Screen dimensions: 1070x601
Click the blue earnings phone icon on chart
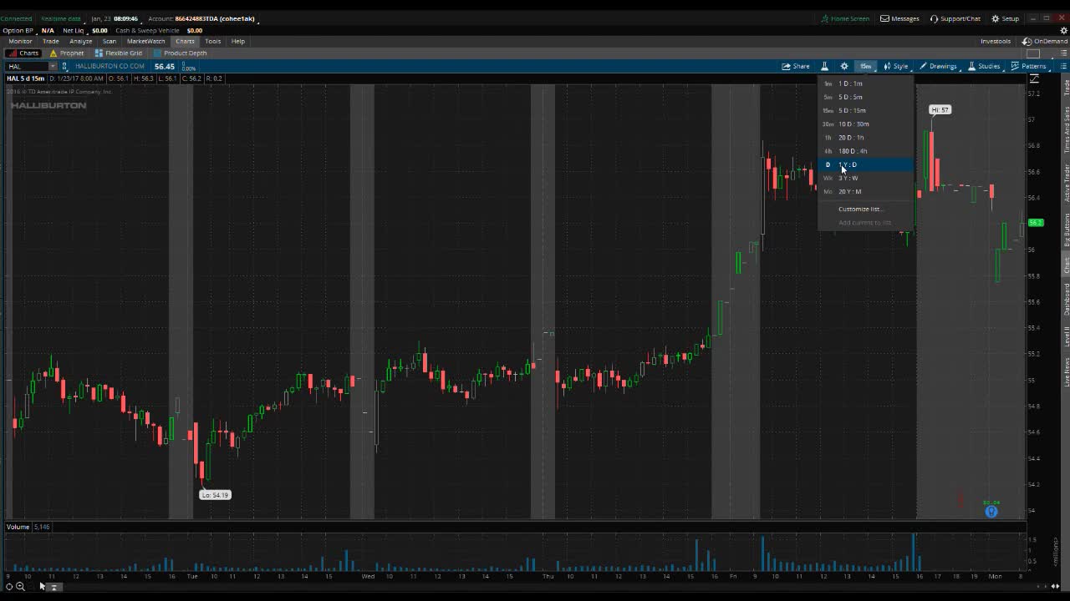pos(991,512)
